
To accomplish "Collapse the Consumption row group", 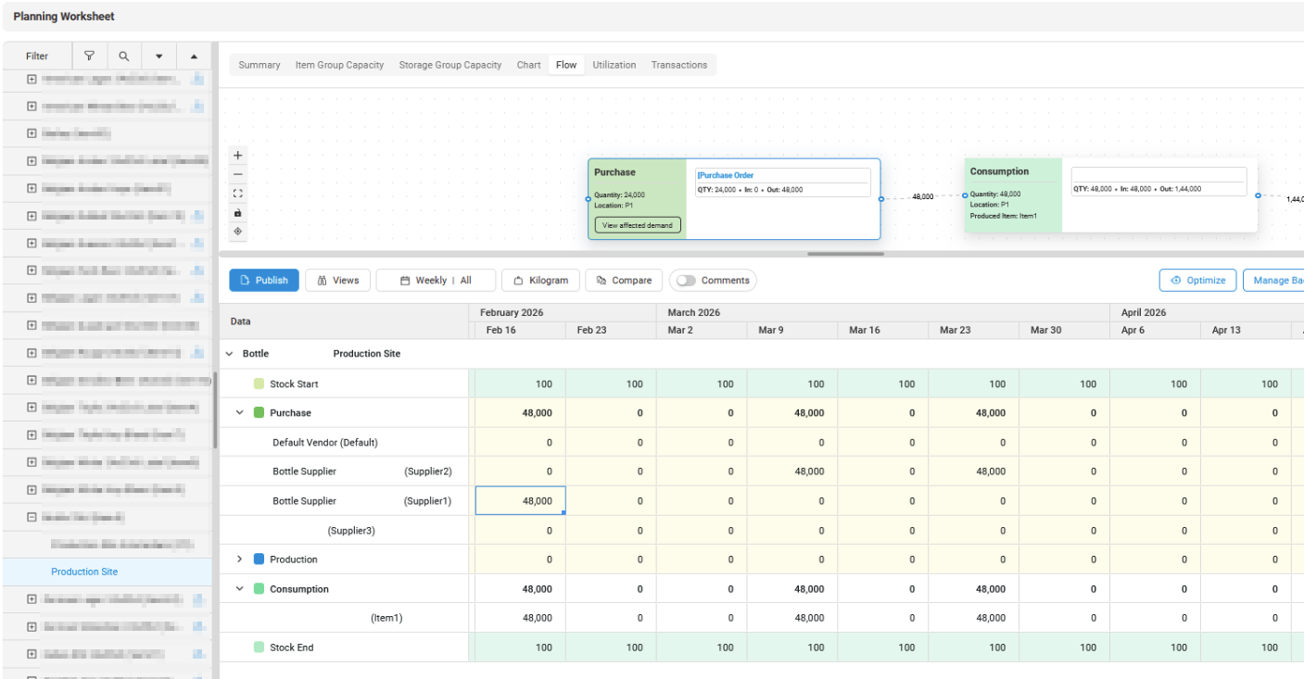I will click(239, 589).
